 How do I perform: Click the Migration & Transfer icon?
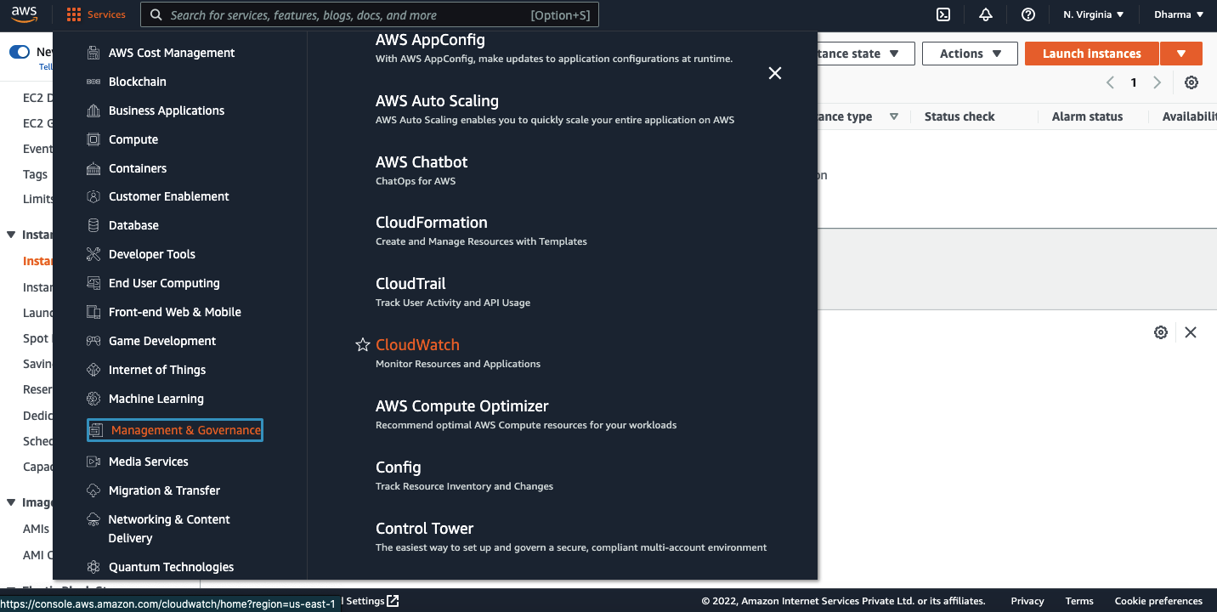93,490
